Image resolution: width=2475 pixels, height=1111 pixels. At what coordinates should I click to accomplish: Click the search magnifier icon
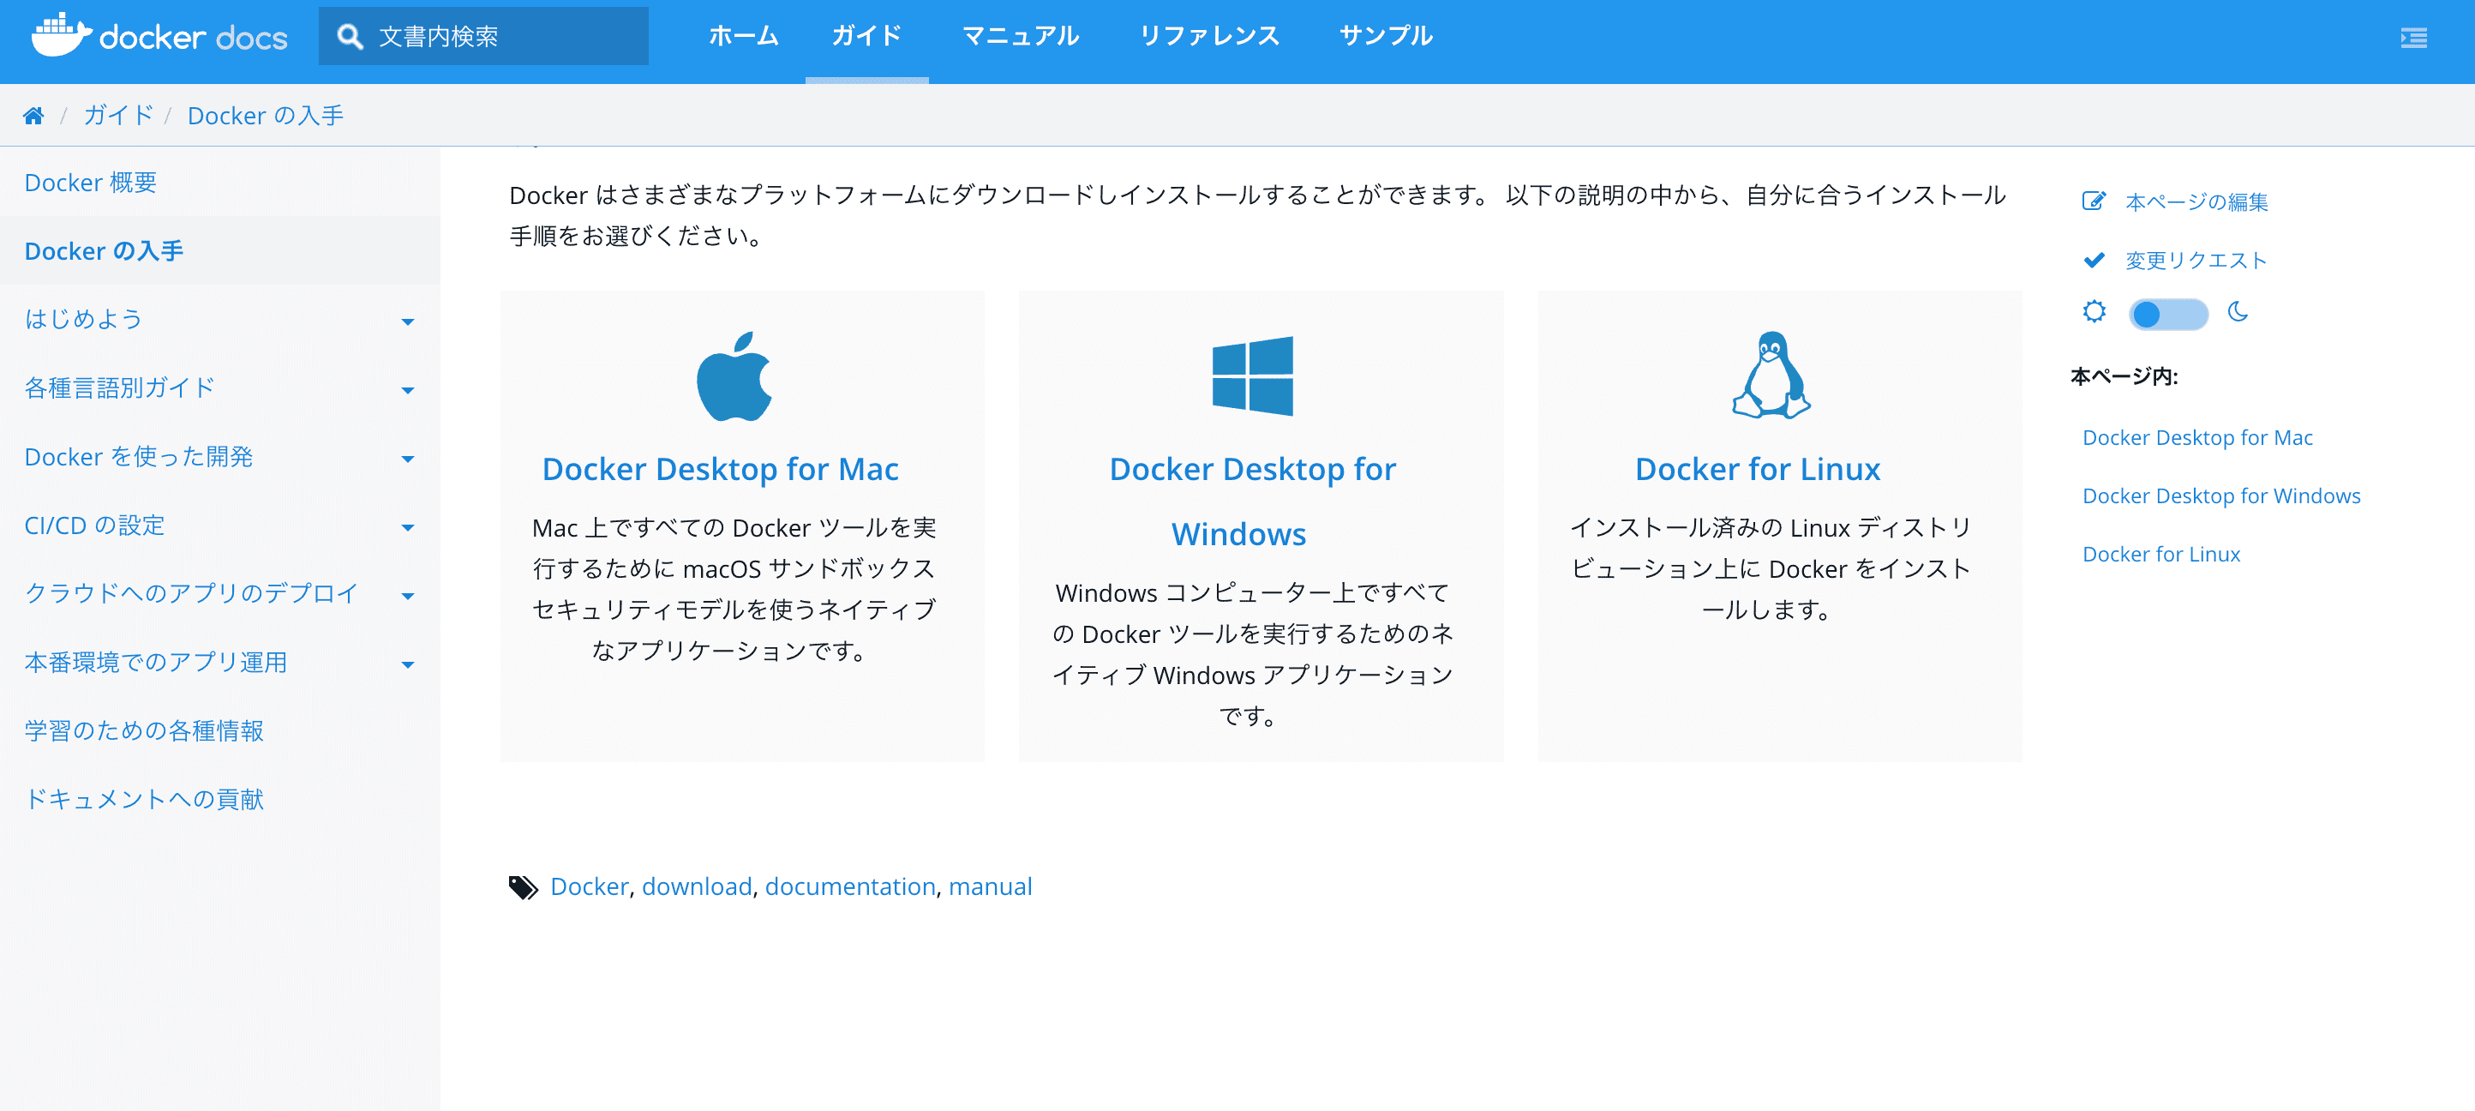350,37
